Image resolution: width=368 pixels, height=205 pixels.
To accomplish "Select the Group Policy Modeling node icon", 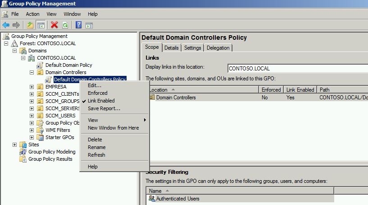I will click(24, 152).
